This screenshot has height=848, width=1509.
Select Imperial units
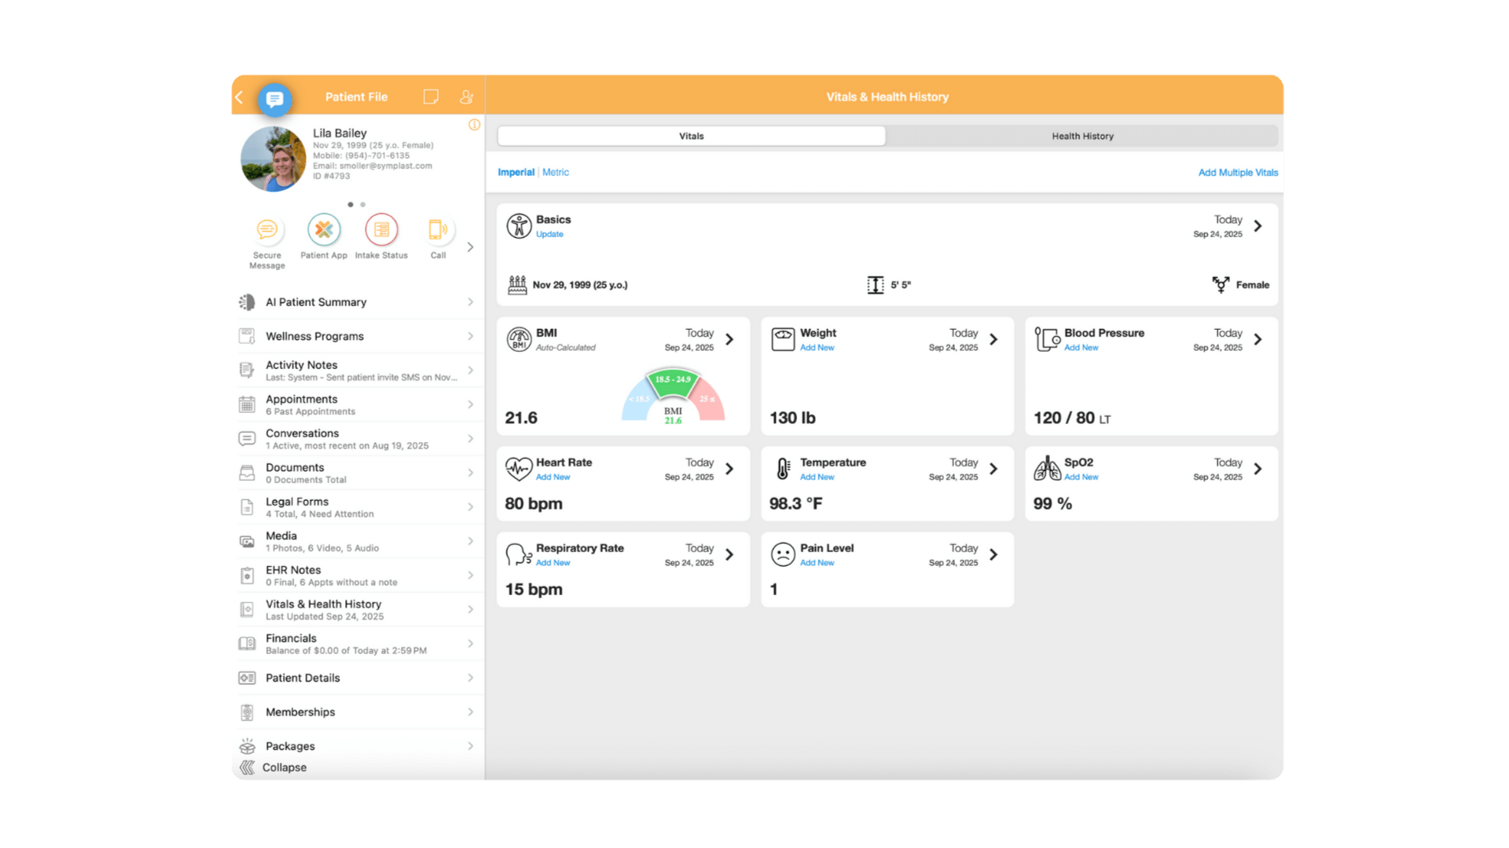516,172
